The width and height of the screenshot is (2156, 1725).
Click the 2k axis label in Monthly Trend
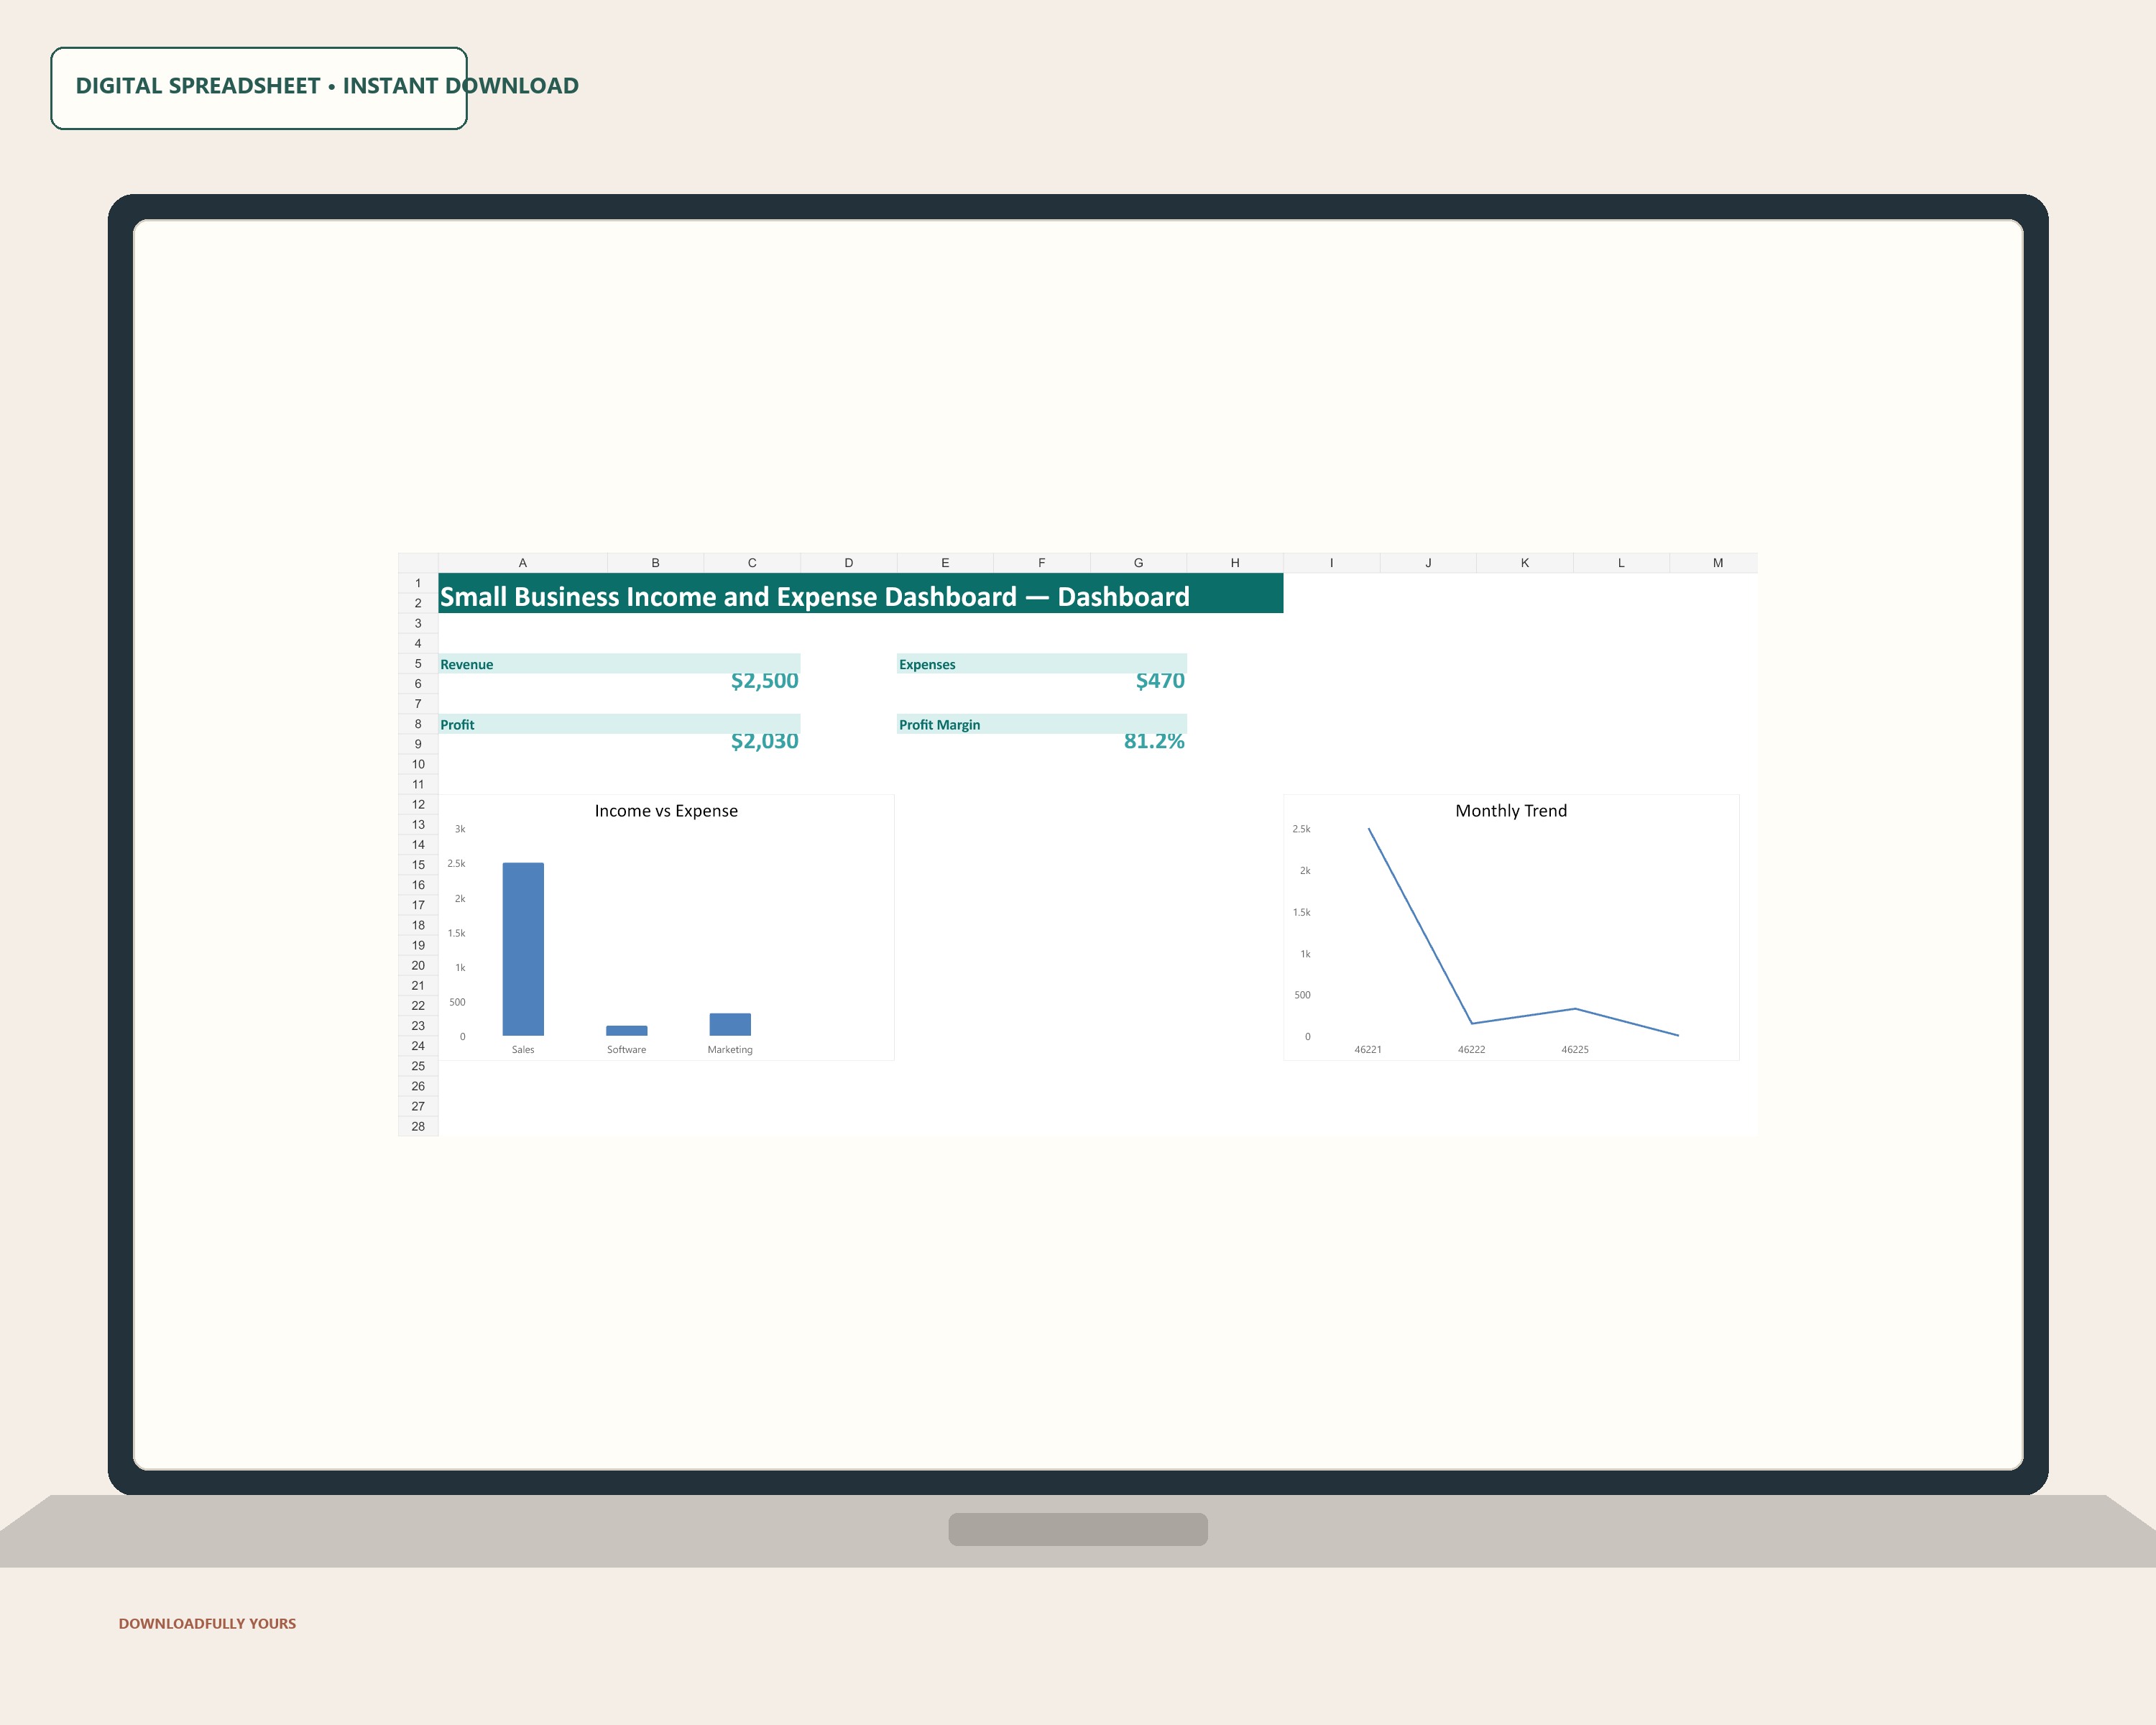(x=1305, y=870)
